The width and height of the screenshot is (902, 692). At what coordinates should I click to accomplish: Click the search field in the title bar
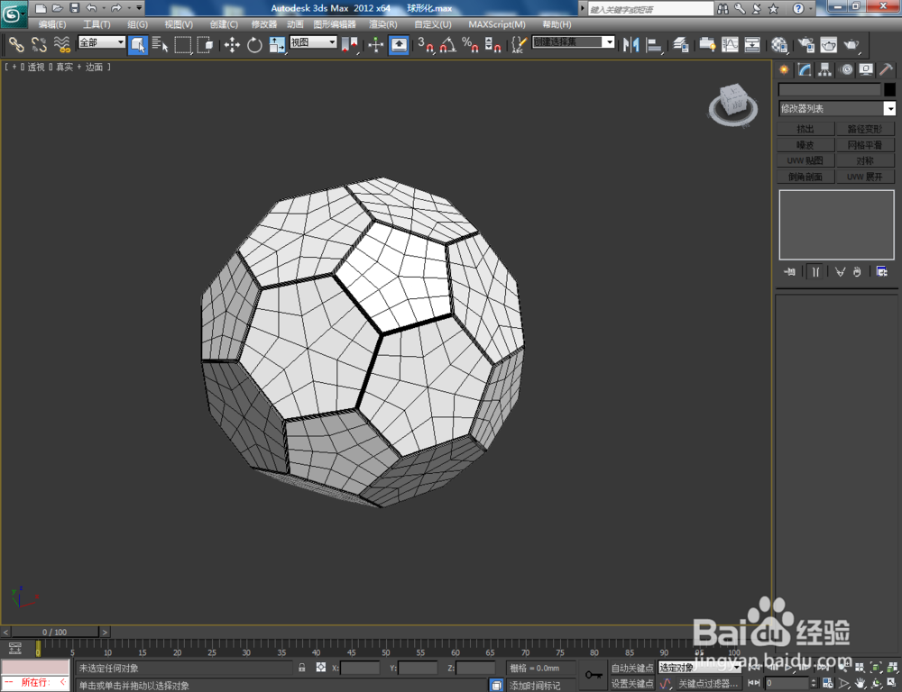click(650, 9)
